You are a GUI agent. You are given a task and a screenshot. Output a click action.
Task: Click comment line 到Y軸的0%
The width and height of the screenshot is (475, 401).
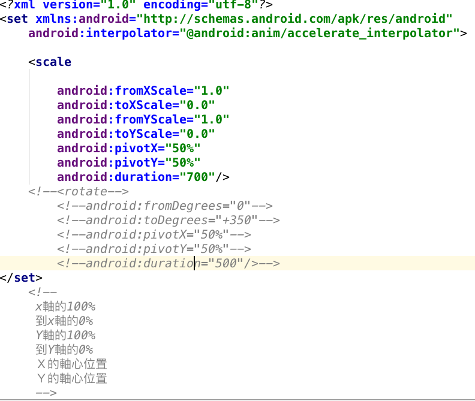coord(64,349)
